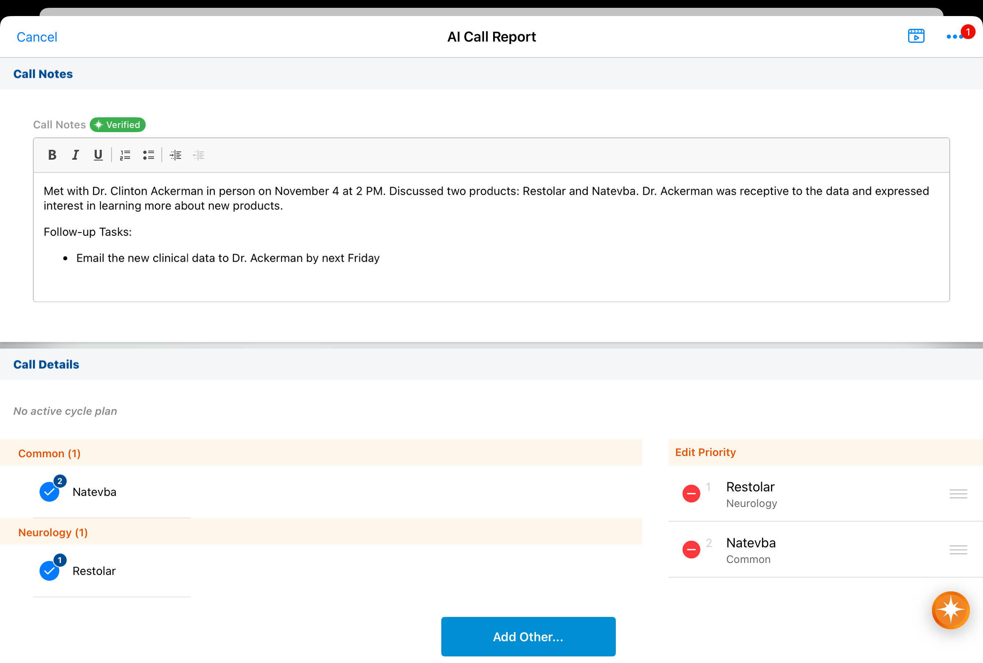
Task: Uncheck the Natevba product checkbox
Action: click(49, 492)
